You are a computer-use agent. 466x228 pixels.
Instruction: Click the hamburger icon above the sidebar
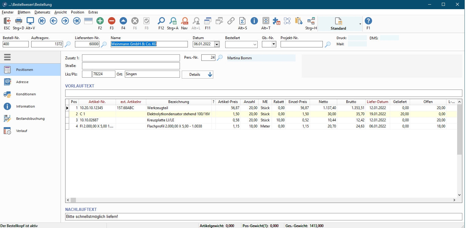pyautogui.click(x=8, y=57)
